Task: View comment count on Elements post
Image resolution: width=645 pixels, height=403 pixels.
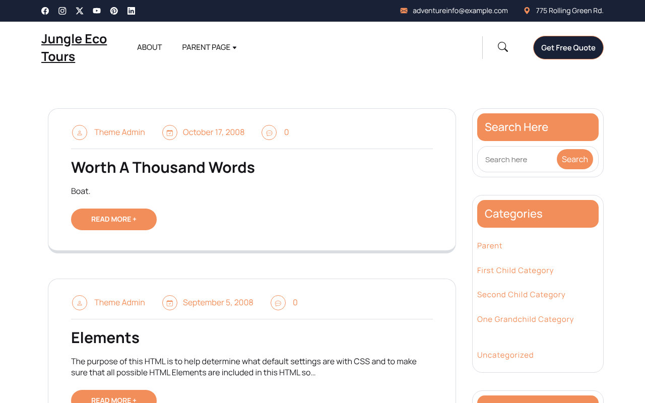Action: (295, 302)
